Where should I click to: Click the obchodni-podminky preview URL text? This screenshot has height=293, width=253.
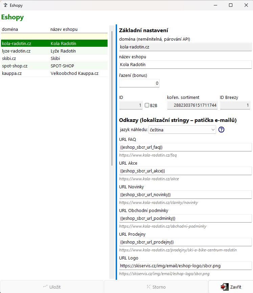click(163, 226)
